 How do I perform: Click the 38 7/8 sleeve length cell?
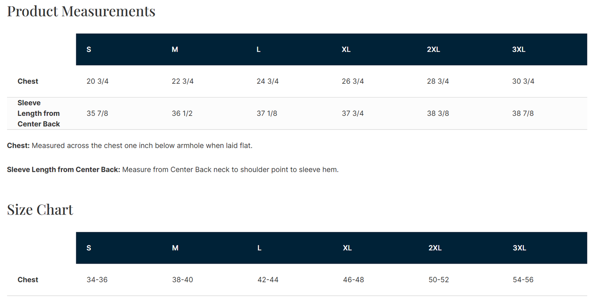pos(522,113)
